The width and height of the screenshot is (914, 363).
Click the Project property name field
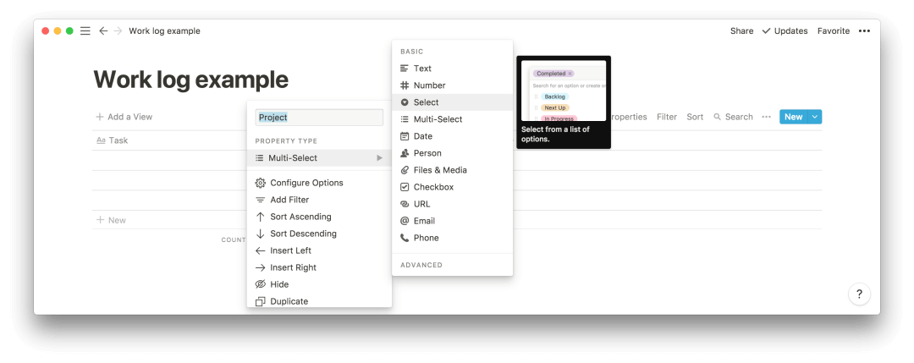(x=319, y=117)
